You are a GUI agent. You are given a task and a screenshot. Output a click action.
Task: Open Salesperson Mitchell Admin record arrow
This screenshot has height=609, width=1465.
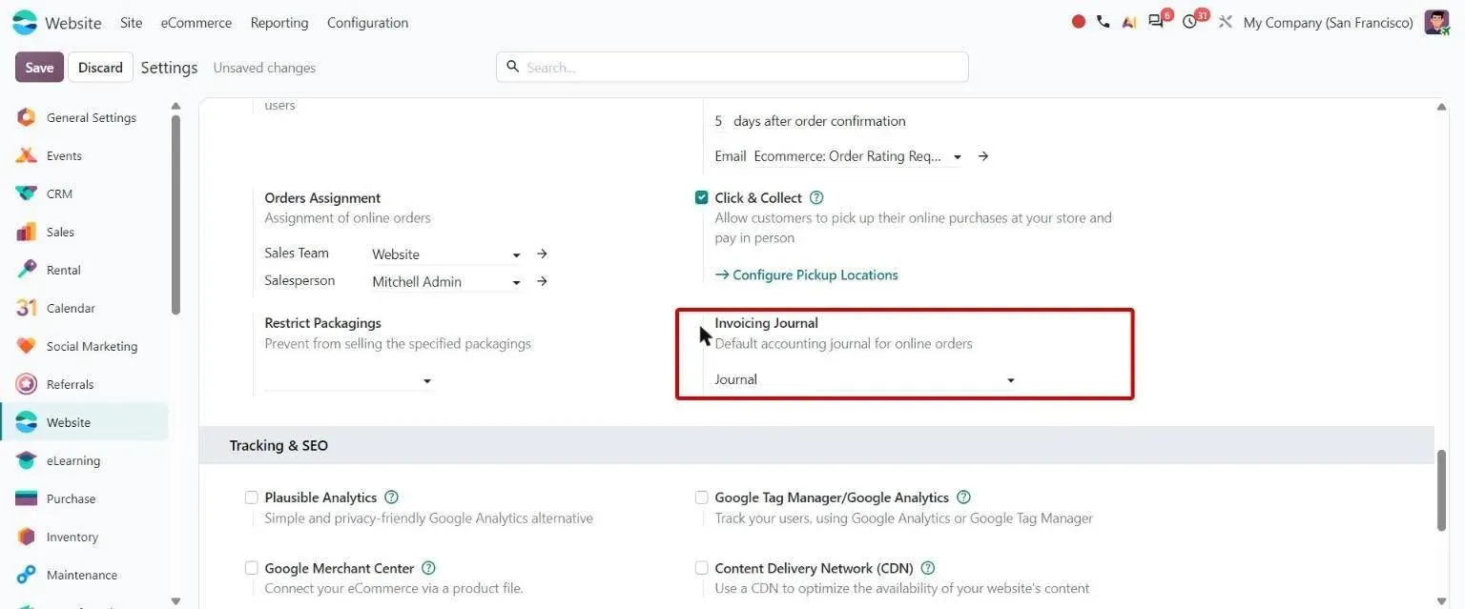click(x=542, y=282)
